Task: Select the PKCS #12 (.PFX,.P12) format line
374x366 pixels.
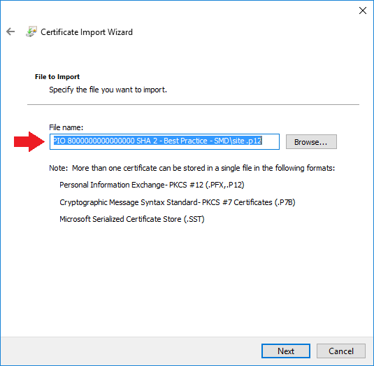Action: (152, 185)
